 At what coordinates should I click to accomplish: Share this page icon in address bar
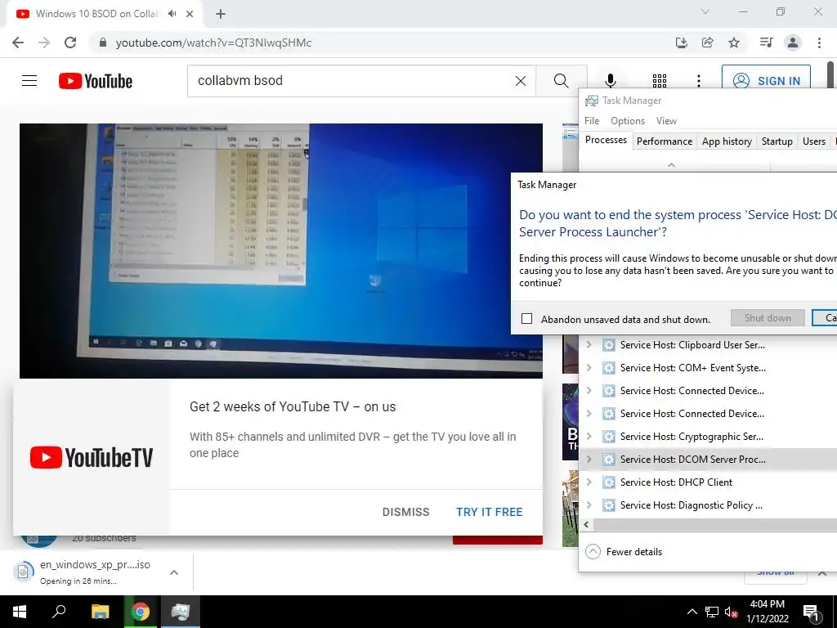[707, 43]
